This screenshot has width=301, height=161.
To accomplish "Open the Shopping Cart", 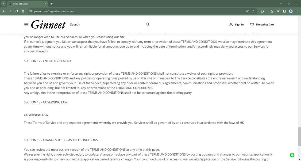I will [261, 24].
